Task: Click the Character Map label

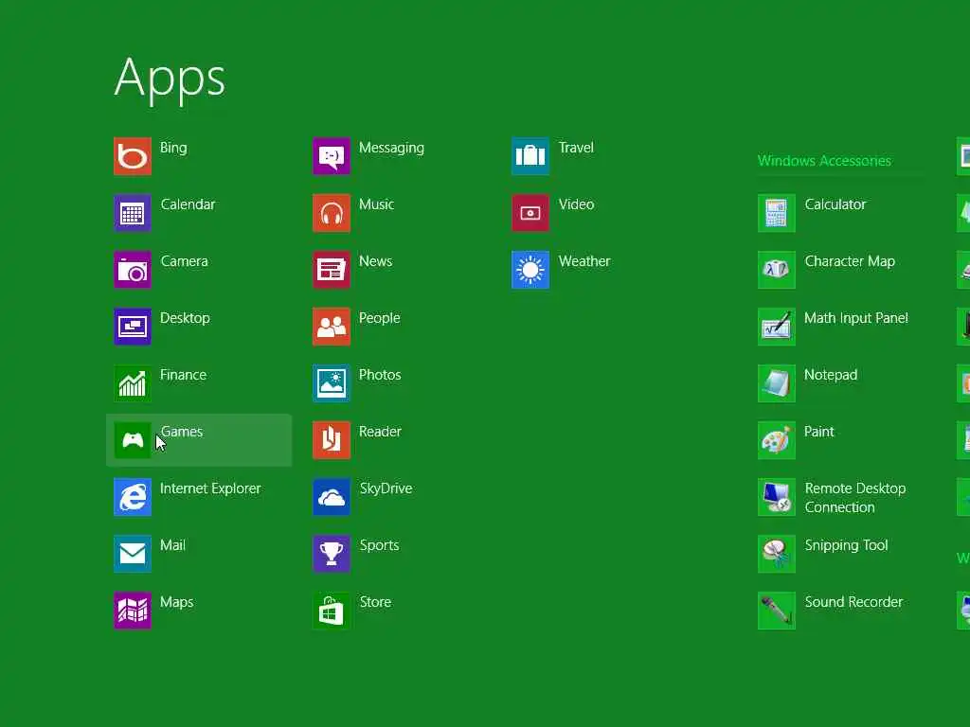Action: (x=850, y=262)
